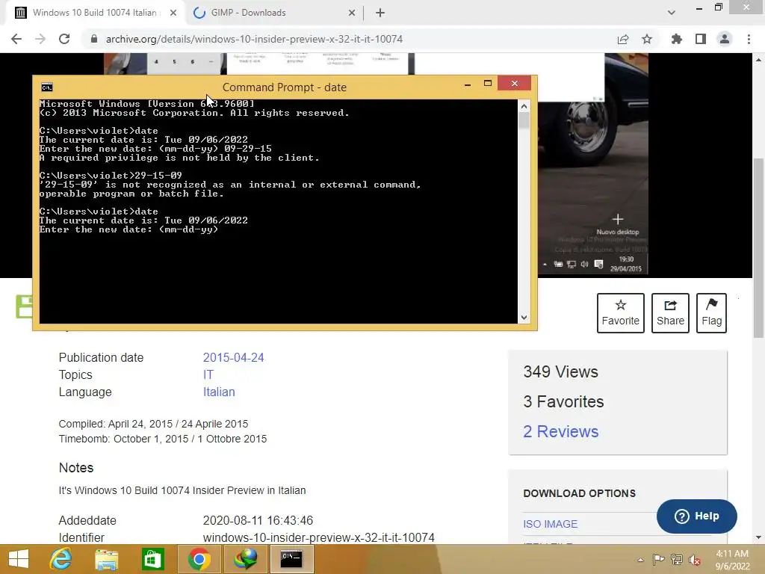The image size is (765, 574).
Task: Jump to the 2 Reviews section
Action: (560, 431)
